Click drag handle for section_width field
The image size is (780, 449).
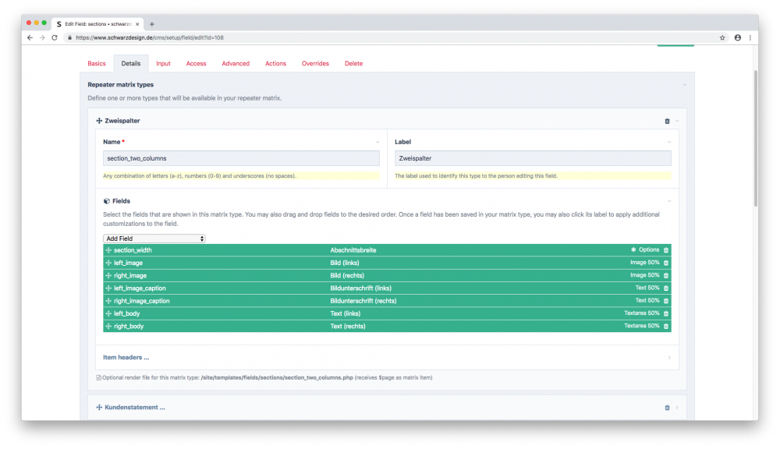108,250
